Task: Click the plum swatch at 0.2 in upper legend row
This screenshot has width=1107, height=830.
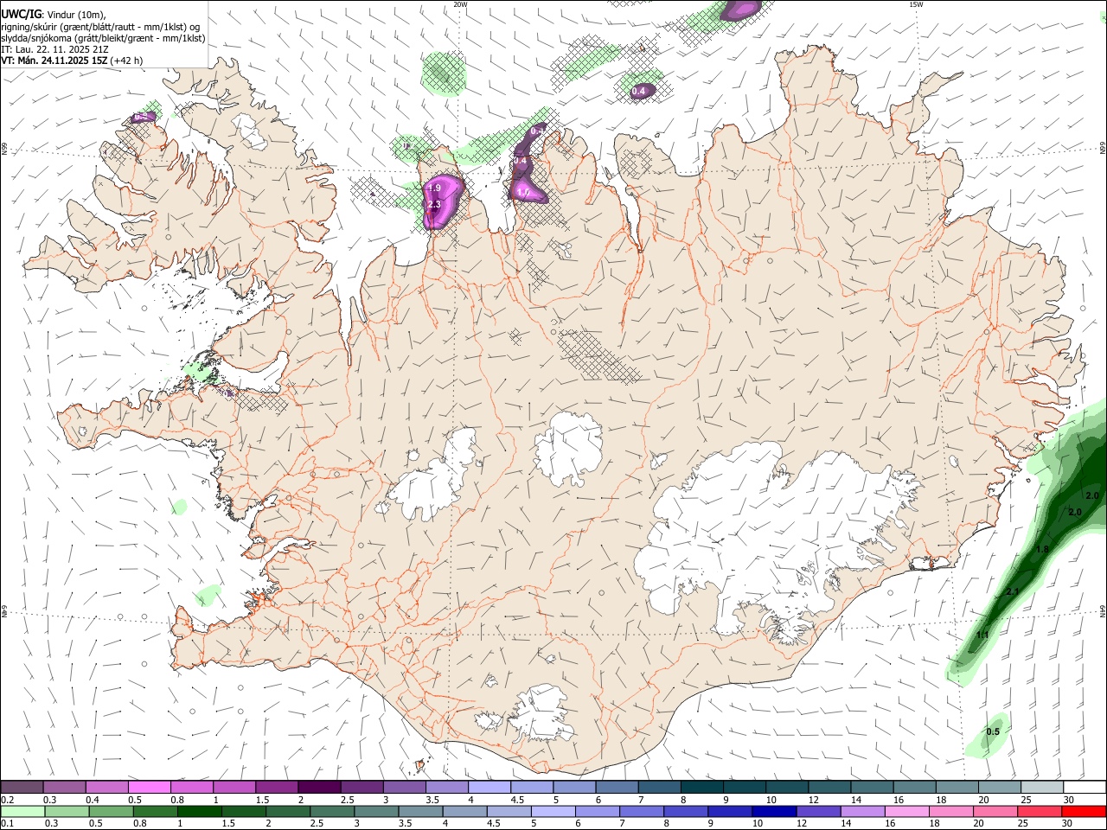Action: click(22, 788)
